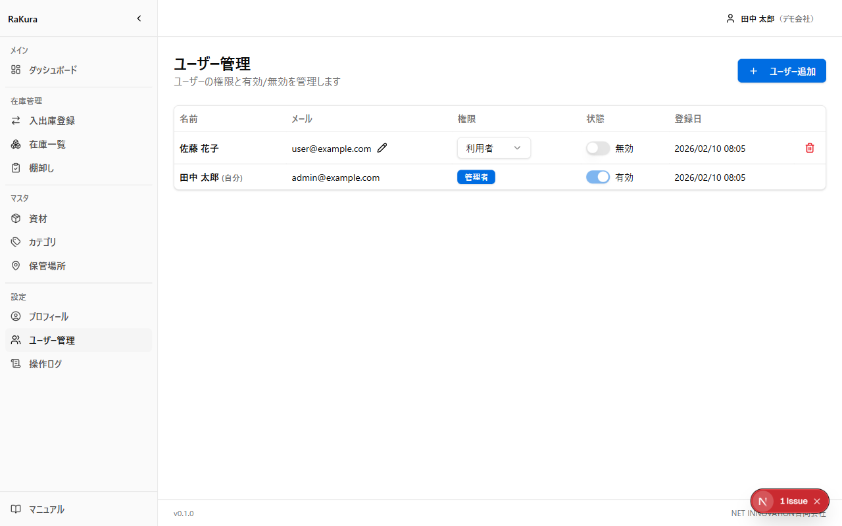Click the 保管場所 map pin icon
Screen dimensions: 842x526
tap(16, 266)
